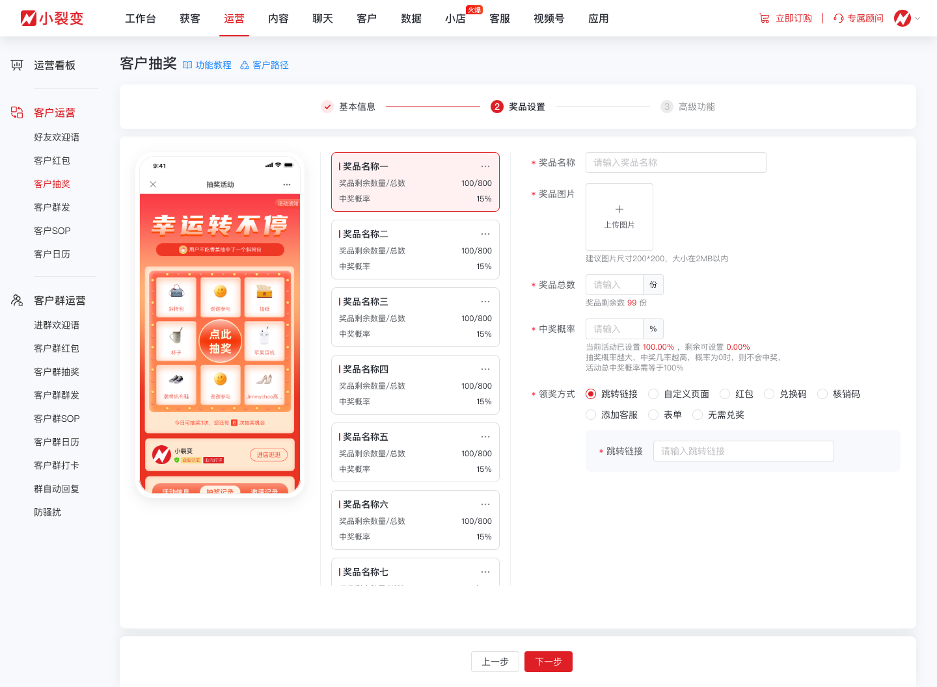Viewport: 937px width, 687px height.
Task: Open the more menu for 奖品名称三
Action: coord(485,302)
